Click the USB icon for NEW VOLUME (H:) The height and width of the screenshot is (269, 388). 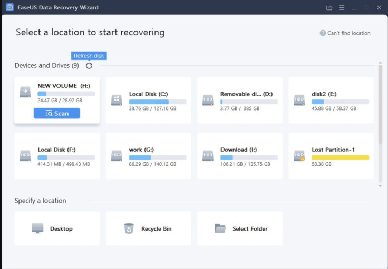(25, 92)
